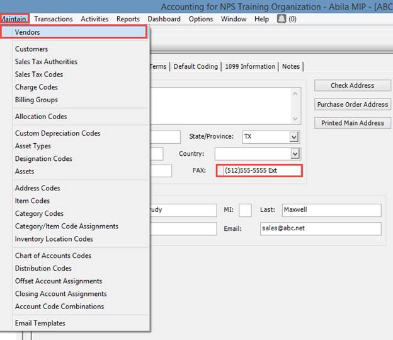Open the Notes tab
393x340 pixels.
pyautogui.click(x=291, y=66)
